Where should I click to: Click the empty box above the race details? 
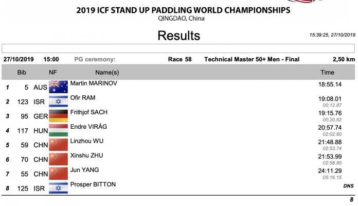(x=178, y=48)
